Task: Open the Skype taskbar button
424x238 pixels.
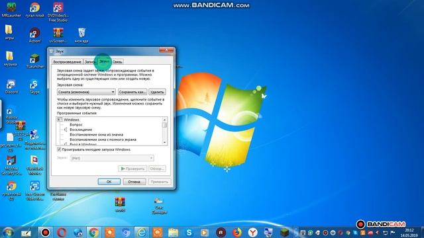Action: point(189,232)
